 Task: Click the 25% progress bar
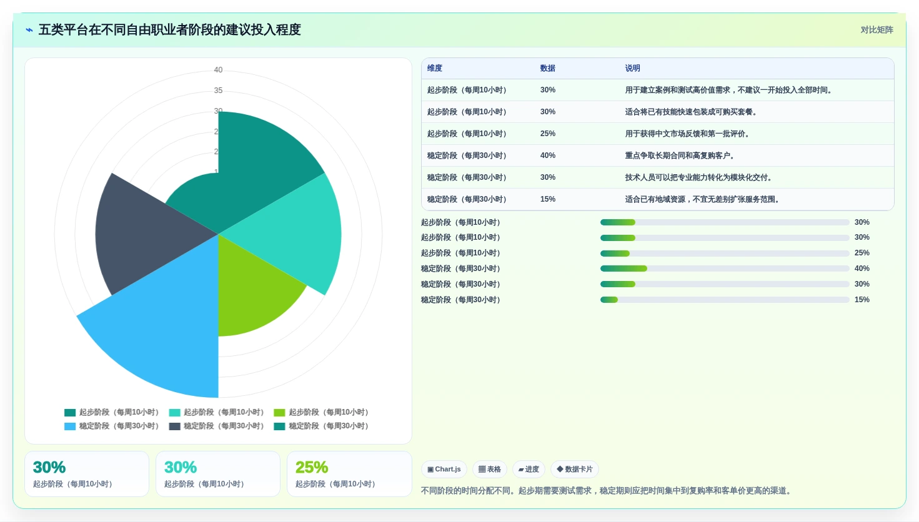coord(725,253)
